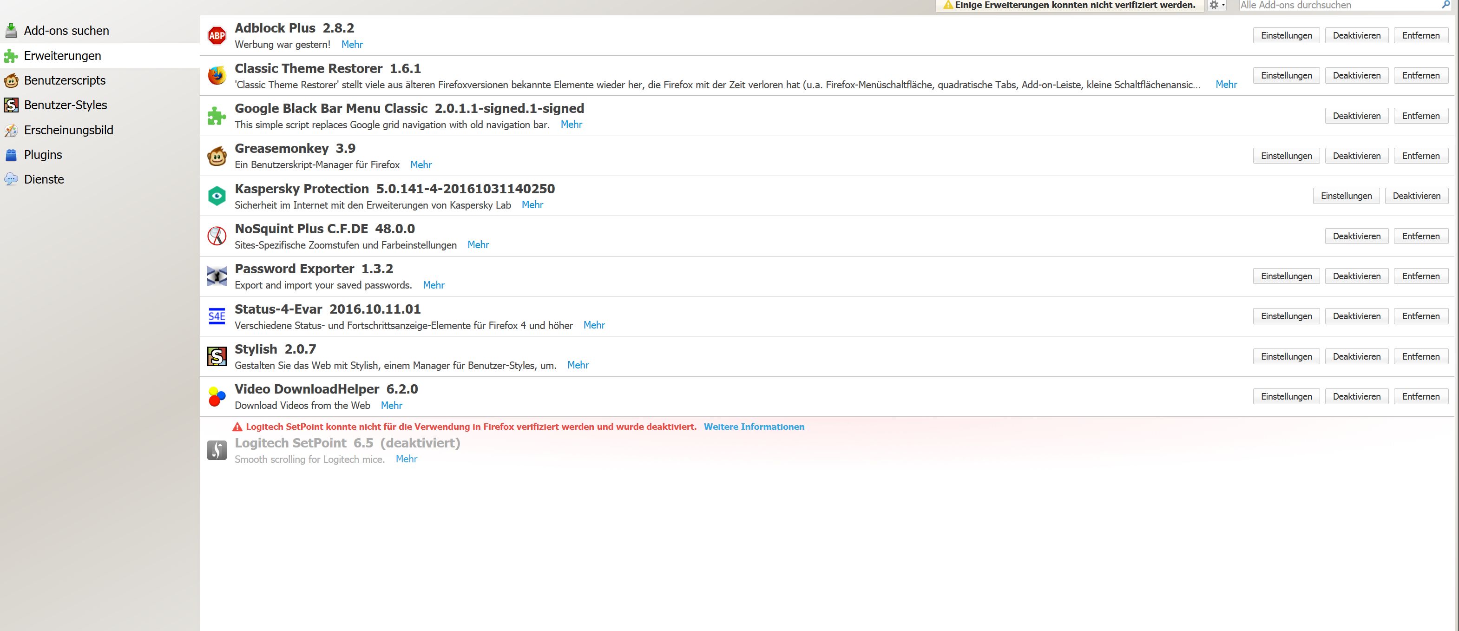Click the Video DownloadHelper colored balls icon

click(x=217, y=396)
